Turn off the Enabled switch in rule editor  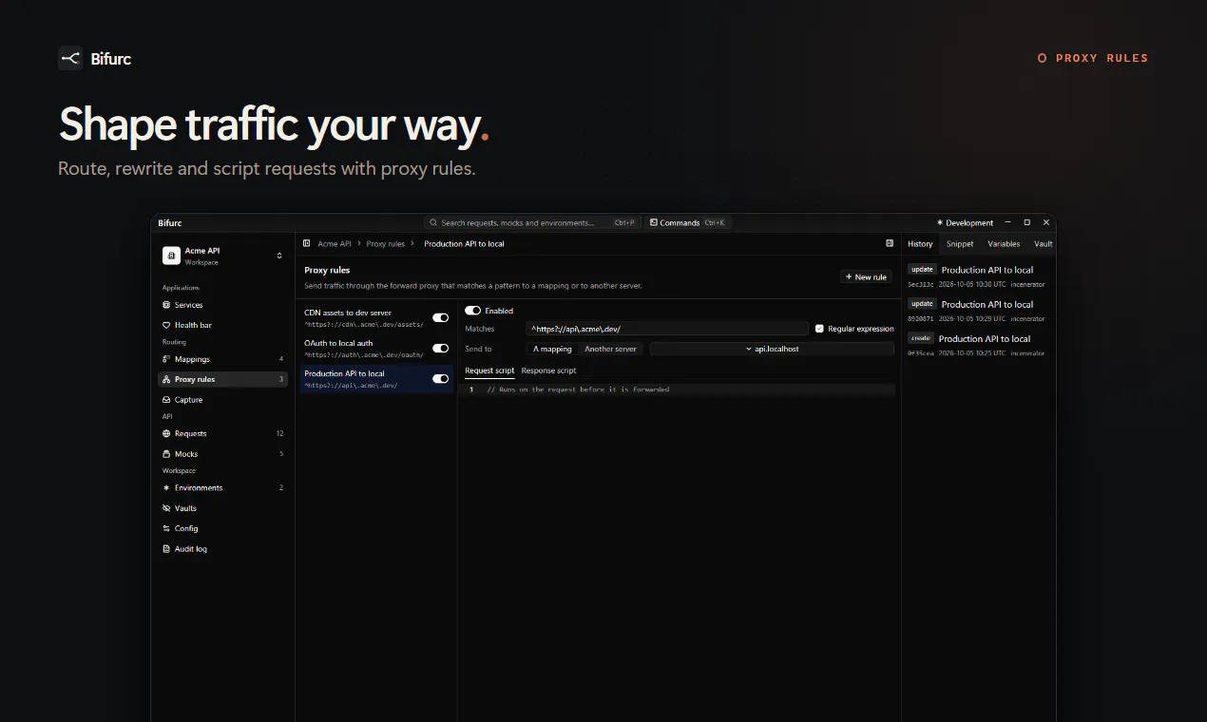pos(472,311)
